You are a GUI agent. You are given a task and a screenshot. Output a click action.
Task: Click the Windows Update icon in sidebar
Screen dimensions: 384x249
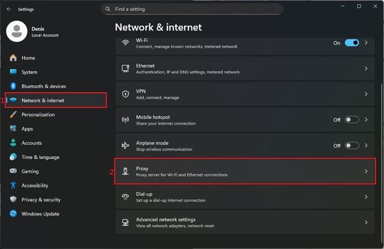tap(13, 214)
